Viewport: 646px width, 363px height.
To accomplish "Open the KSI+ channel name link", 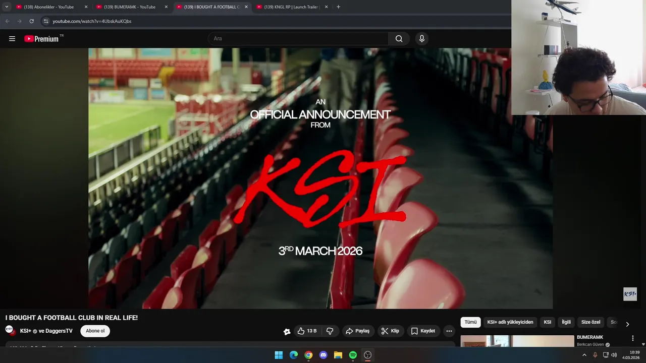I will [x=26, y=331].
